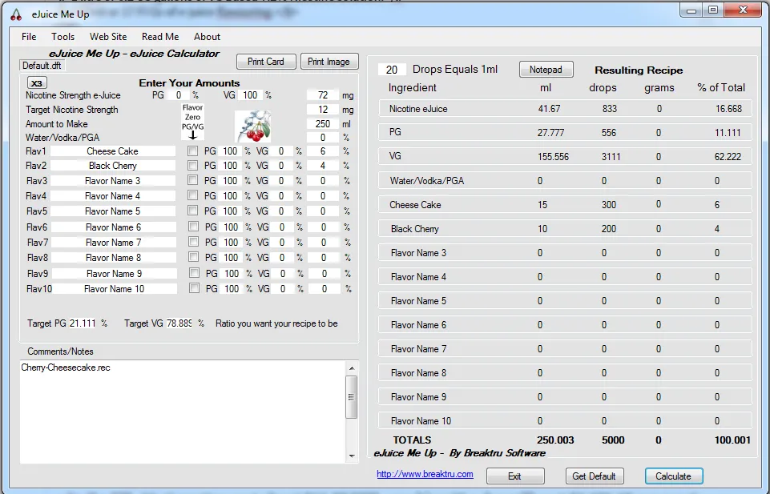This screenshot has width=770, height=494.
Task: Click the Water/Vodka/PGA result row label
Action: coord(427,181)
